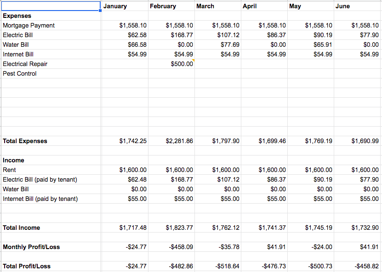The height and width of the screenshot is (272, 382).
Task: Click May monthly loss -$24.00 cell
Action: pos(311,247)
